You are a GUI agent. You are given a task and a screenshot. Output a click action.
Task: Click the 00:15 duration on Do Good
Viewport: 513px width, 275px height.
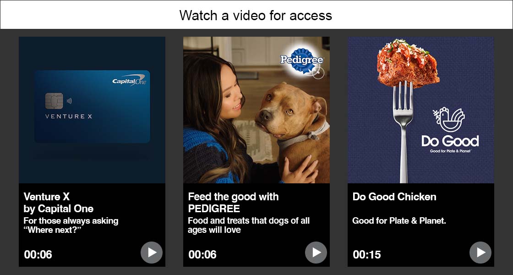click(367, 255)
